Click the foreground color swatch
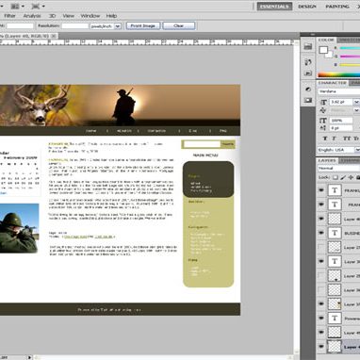Viewport: 360px width, 360px height. [323, 50]
